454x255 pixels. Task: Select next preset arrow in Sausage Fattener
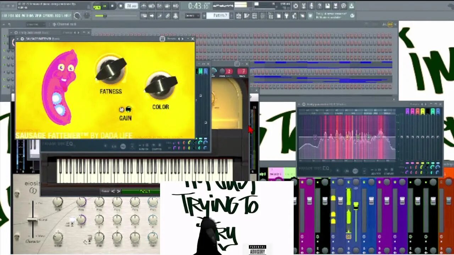183,39
